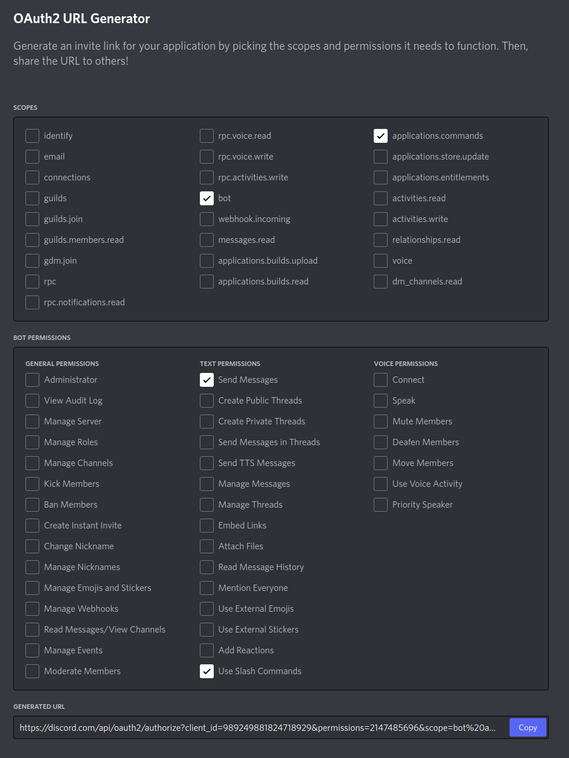The height and width of the screenshot is (758, 569).
Task: Tick the voice scope checkbox
Action: (381, 261)
